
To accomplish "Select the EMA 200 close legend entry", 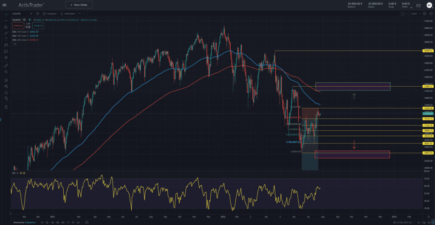I will 25,40.
